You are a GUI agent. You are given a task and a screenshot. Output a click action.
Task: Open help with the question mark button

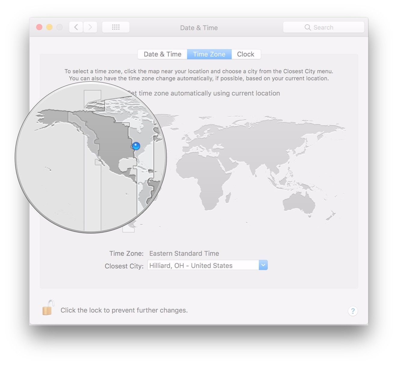tap(353, 311)
